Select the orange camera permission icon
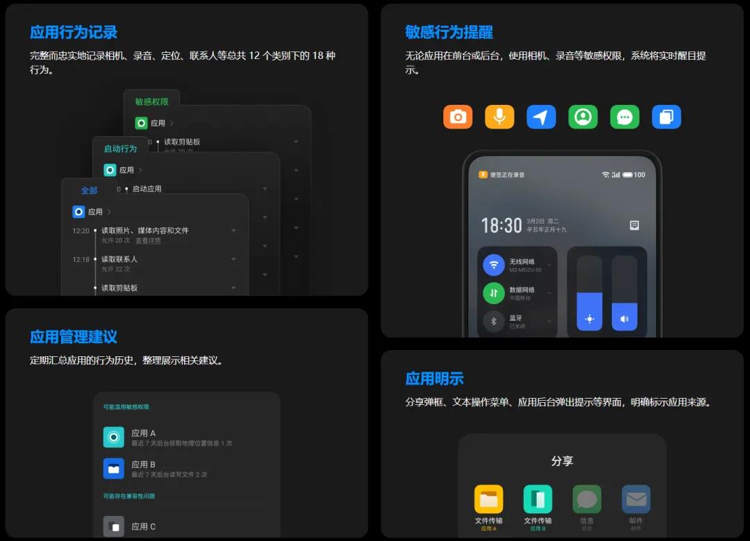Viewport: 750px width, 541px height. point(458,117)
